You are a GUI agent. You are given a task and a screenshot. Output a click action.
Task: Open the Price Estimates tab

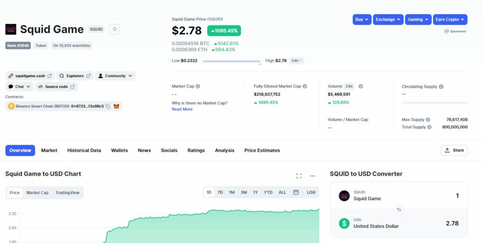[262, 150]
